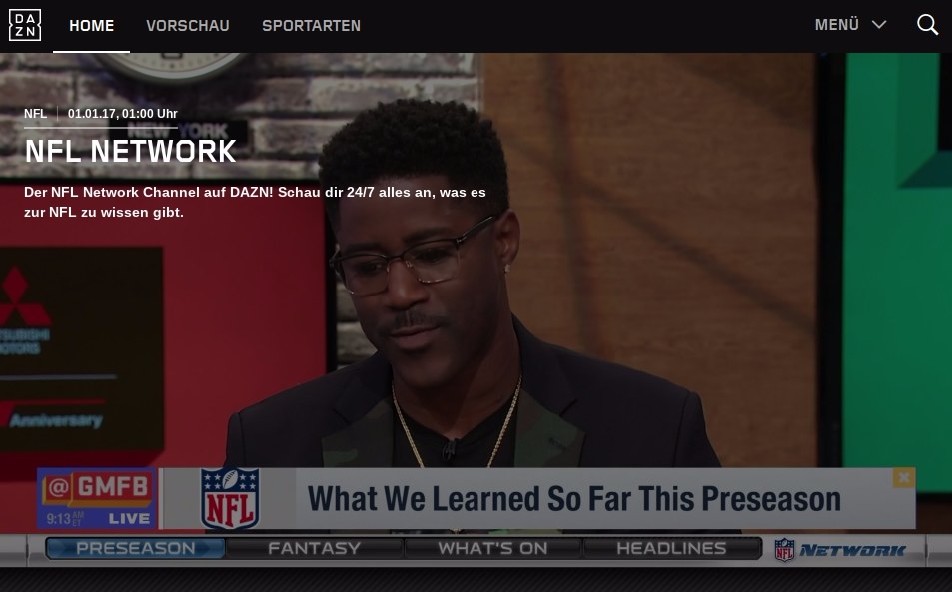The width and height of the screenshot is (952, 592).
Task: Click the headline 'What We Learned So Far This Preseason'
Action: tap(573, 498)
